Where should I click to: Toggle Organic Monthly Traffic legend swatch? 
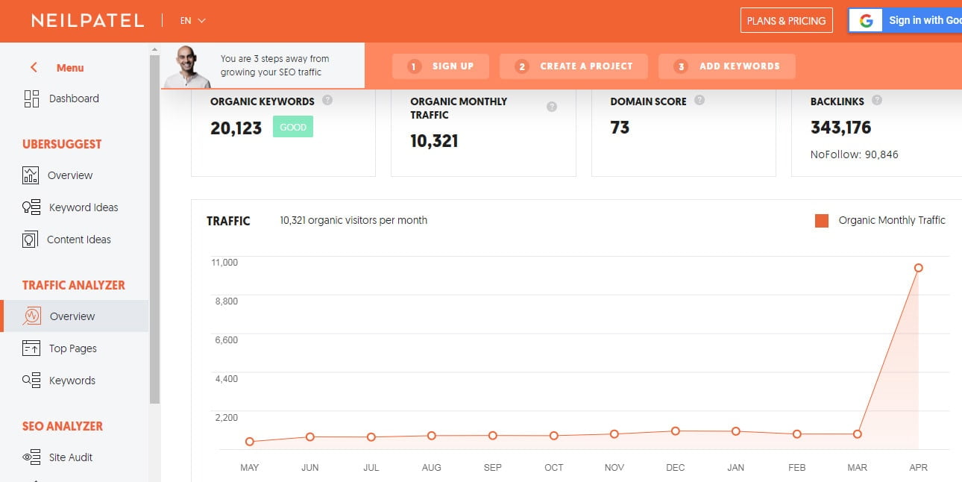822,221
